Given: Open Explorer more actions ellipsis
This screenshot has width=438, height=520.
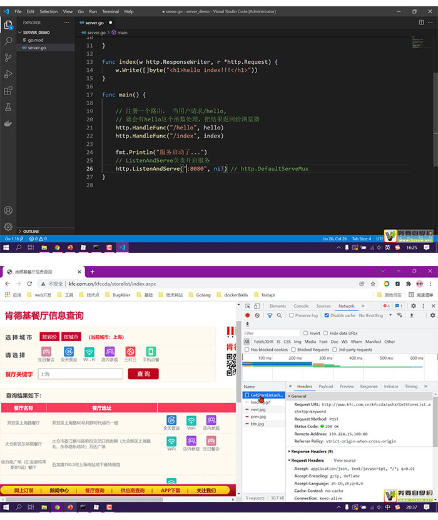Looking at the screenshot, I should tap(67, 23).
